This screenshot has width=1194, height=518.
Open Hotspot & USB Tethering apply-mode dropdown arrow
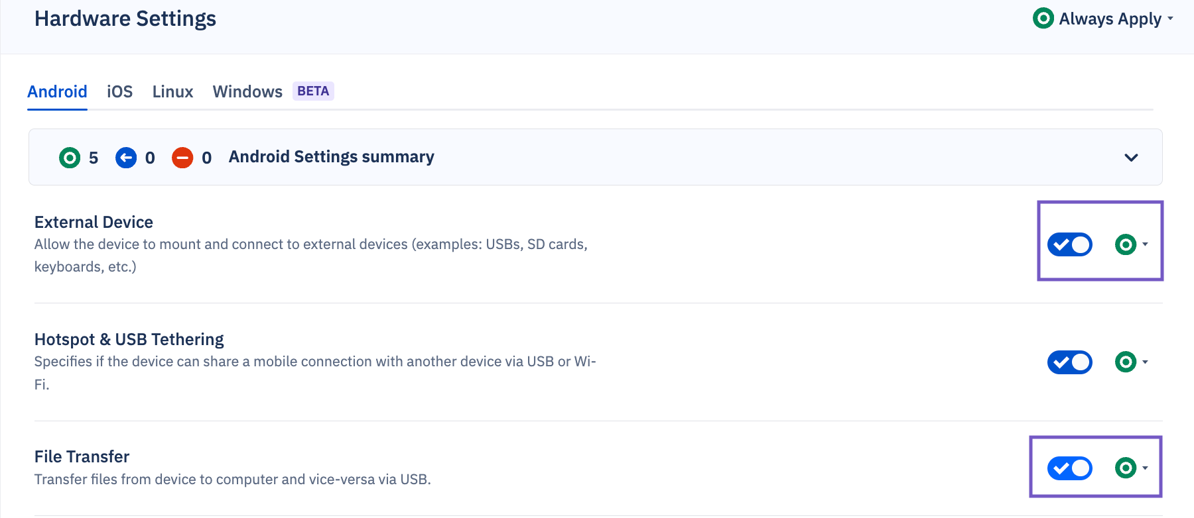tap(1146, 362)
